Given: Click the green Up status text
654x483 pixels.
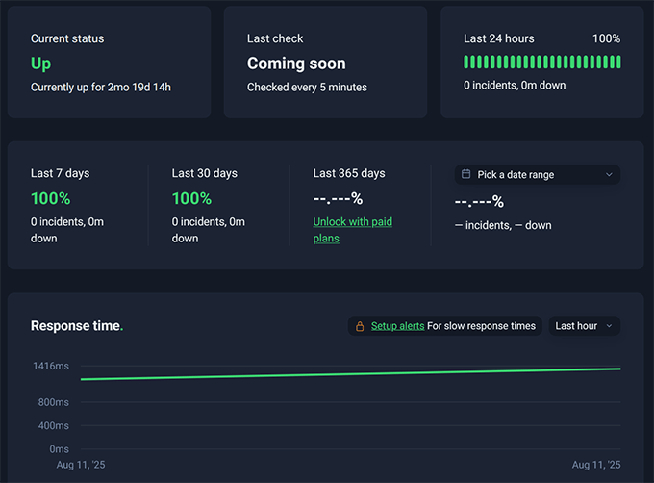Looking at the screenshot, I should coord(40,64).
